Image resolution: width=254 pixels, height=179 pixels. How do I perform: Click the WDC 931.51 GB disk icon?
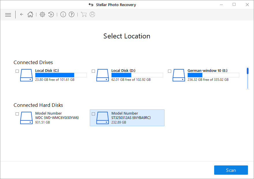point(26,118)
